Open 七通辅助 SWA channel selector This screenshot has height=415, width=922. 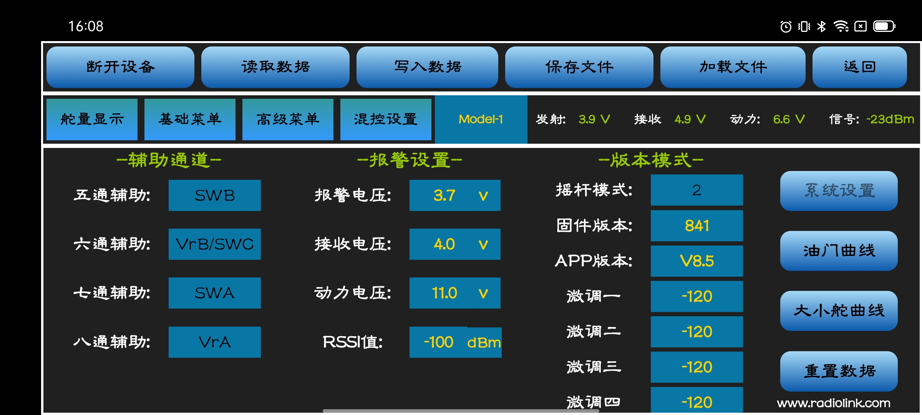[x=214, y=293]
